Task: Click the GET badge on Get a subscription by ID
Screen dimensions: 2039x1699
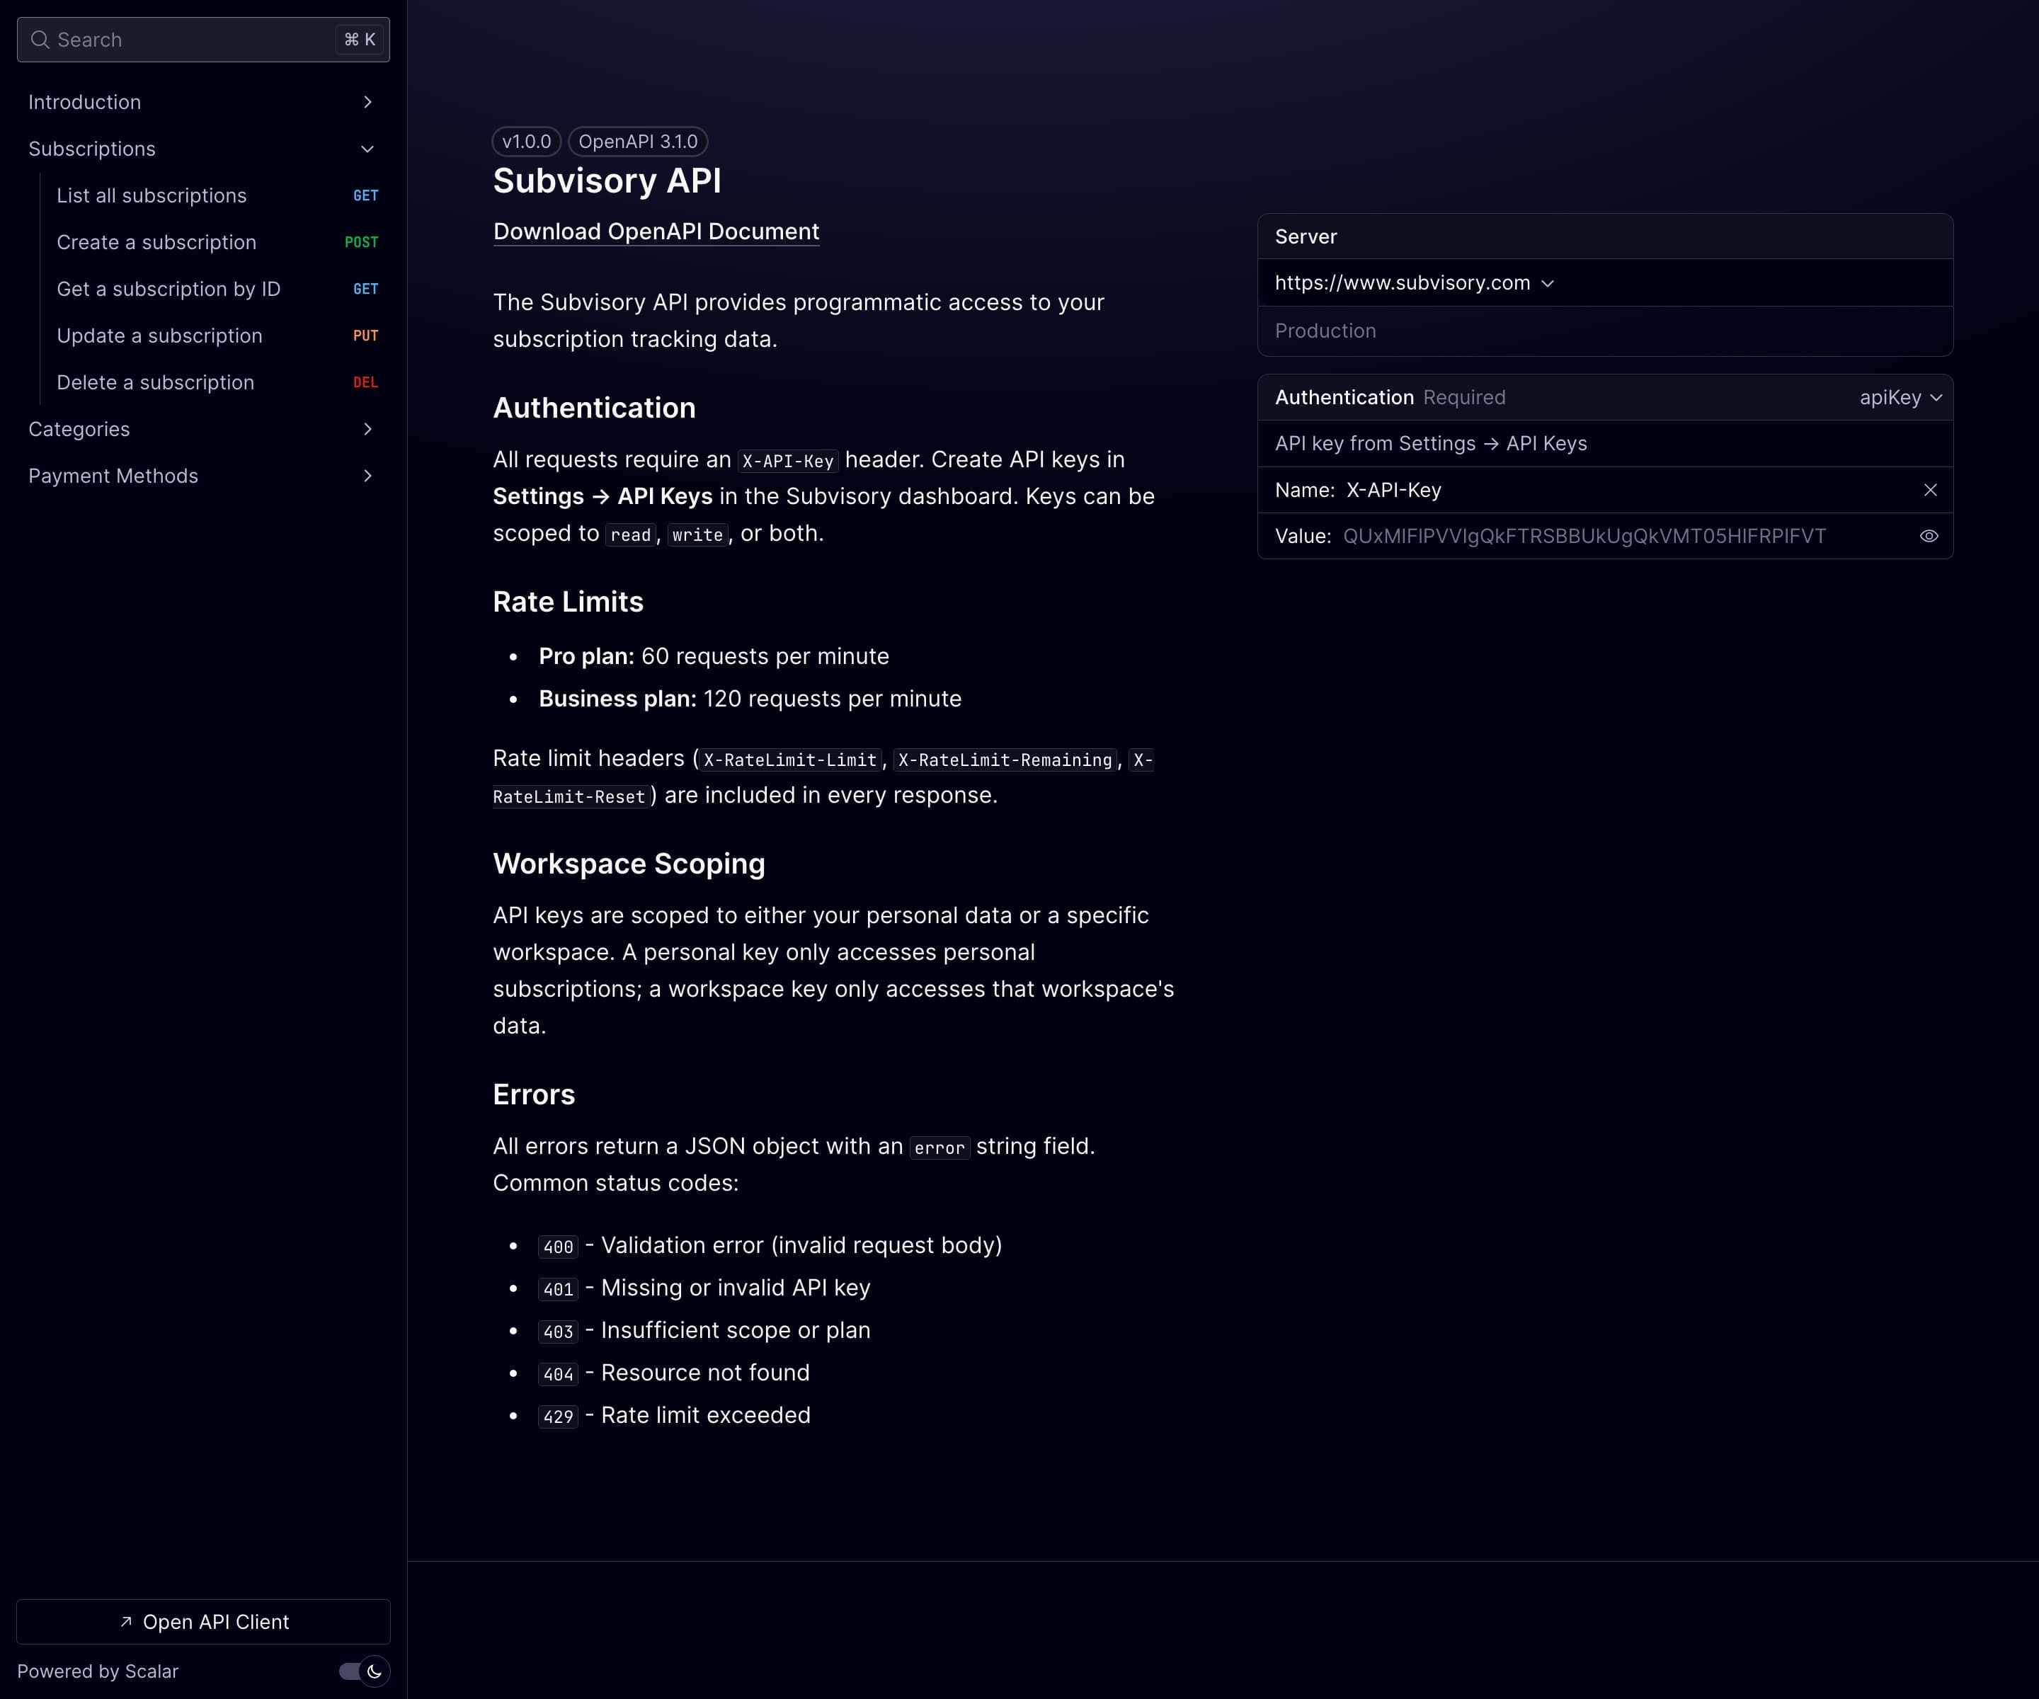Action: (366, 290)
